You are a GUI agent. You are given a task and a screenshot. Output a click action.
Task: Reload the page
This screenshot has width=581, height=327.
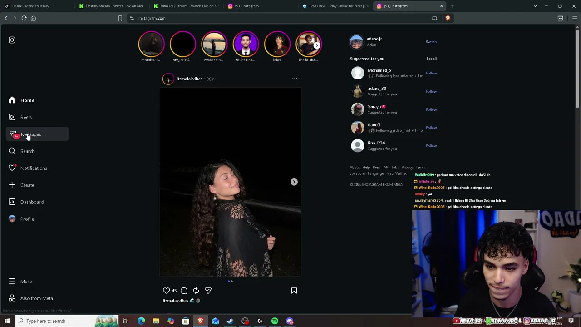click(x=24, y=18)
